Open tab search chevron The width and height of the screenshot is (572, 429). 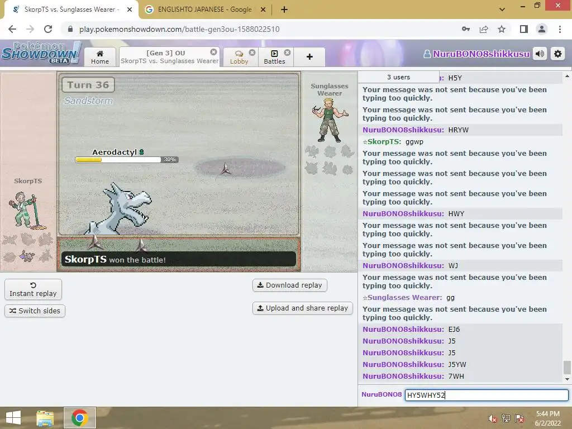(502, 9)
